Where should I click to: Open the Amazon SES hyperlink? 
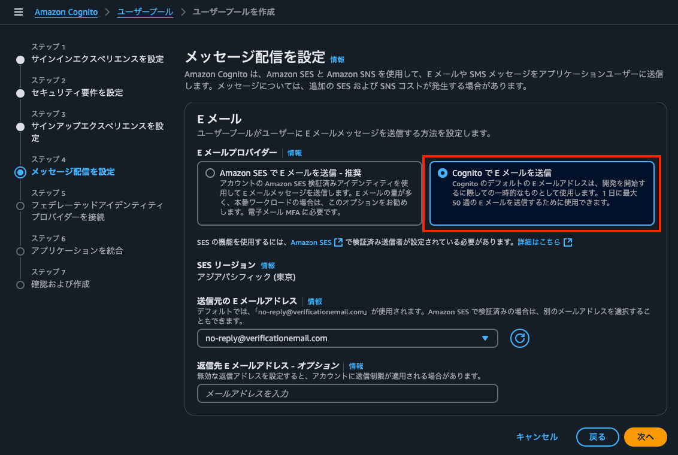(x=311, y=242)
